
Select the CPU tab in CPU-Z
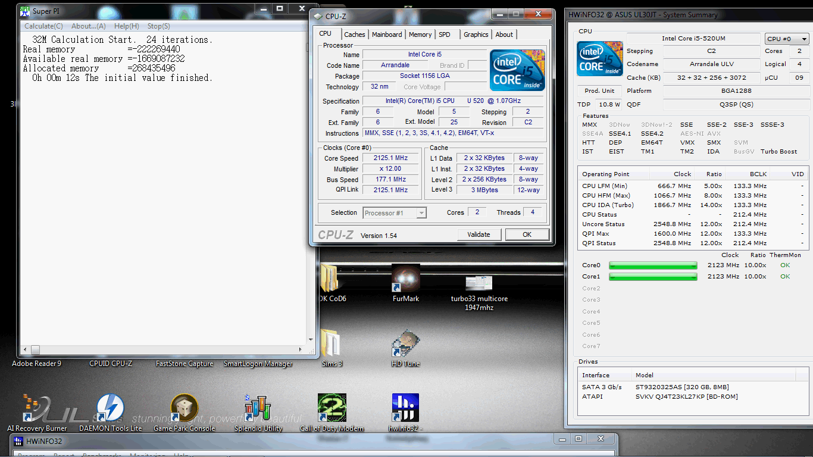(326, 34)
